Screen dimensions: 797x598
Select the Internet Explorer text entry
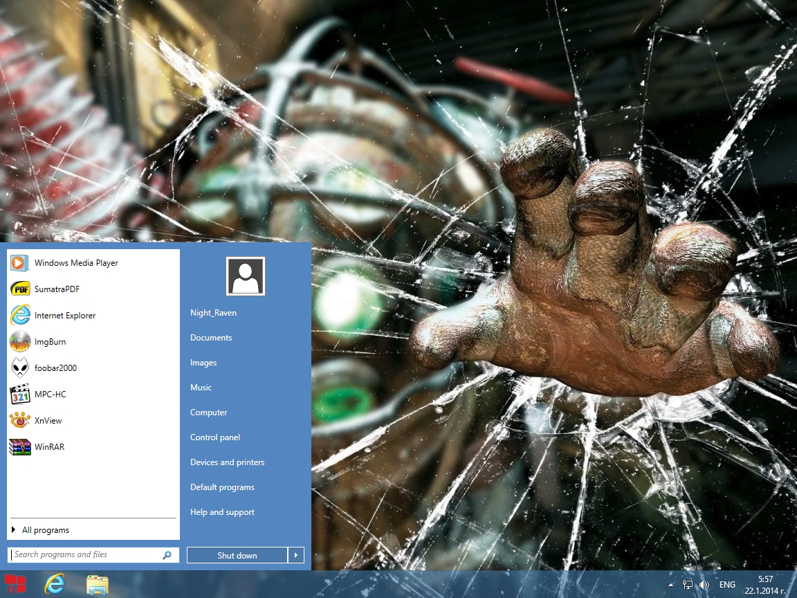tap(65, 316)
